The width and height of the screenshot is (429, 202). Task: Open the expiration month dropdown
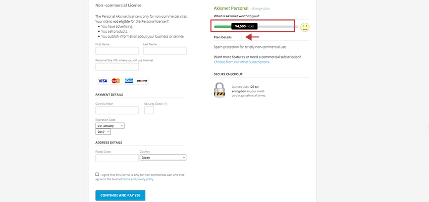pyautogui.click(x=110, y=126)
